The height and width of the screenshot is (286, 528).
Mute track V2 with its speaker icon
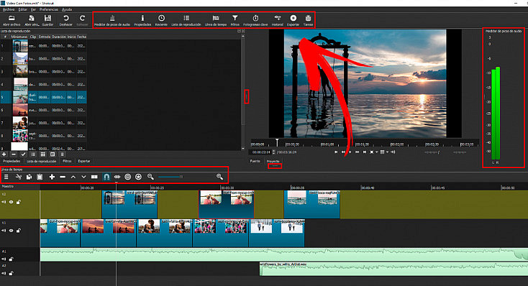(x=4, y=202)
